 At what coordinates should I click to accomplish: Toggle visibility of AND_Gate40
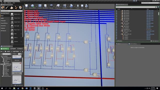pyautogui.click(x=116, y=23)
